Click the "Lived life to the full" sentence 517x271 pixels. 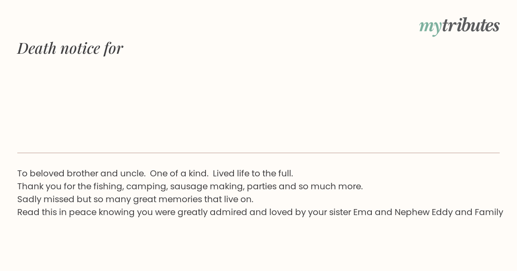[x=253, y=173]
